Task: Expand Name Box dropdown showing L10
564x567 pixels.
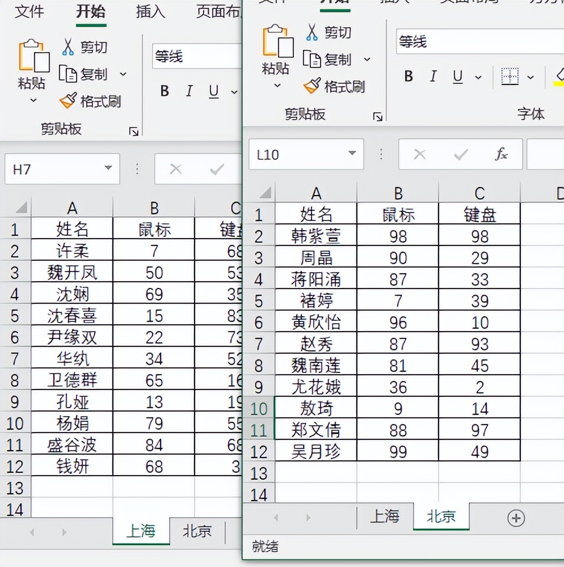Action: pos(352,153)
